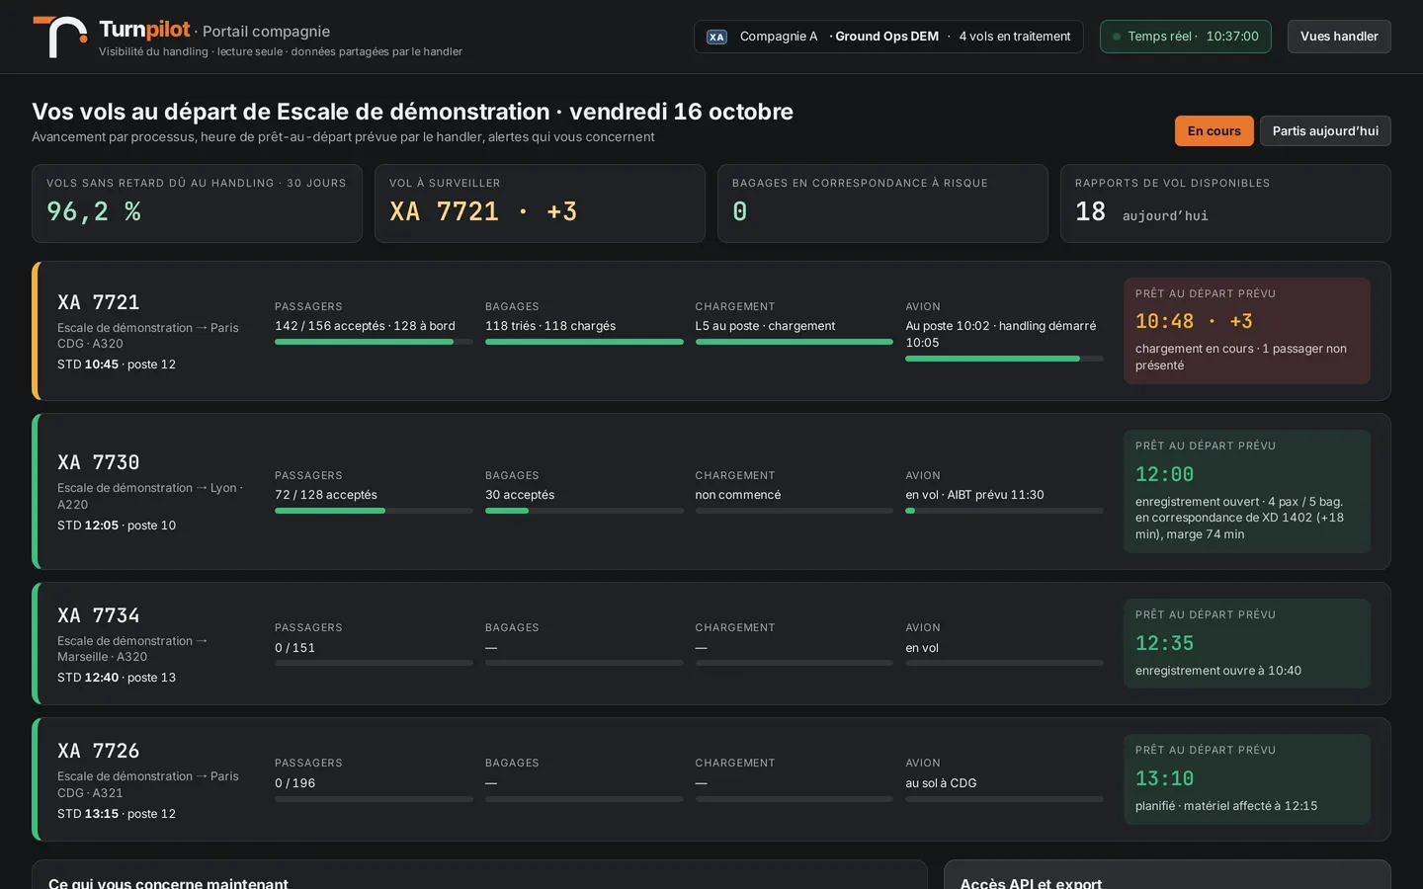Image resolution: width=1423 pixels, height=889 pixels.
Task: Click '118 triés · 118 chargés' text
Action: (x=550, y=326)
